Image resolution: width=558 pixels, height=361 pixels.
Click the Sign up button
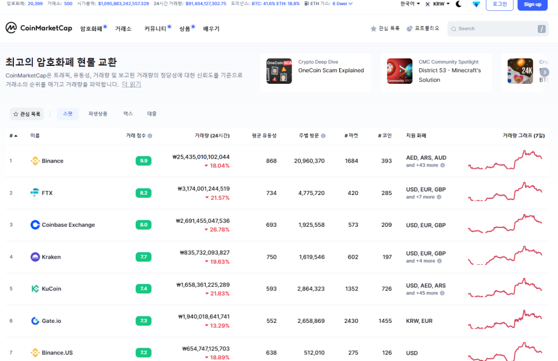click(x=532, y=4)
